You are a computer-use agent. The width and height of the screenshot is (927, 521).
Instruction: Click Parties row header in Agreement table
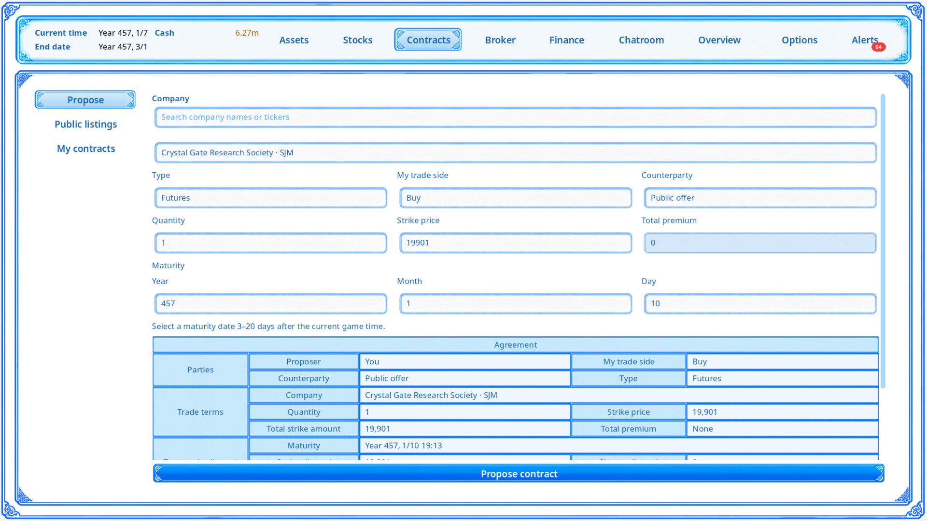200,370
